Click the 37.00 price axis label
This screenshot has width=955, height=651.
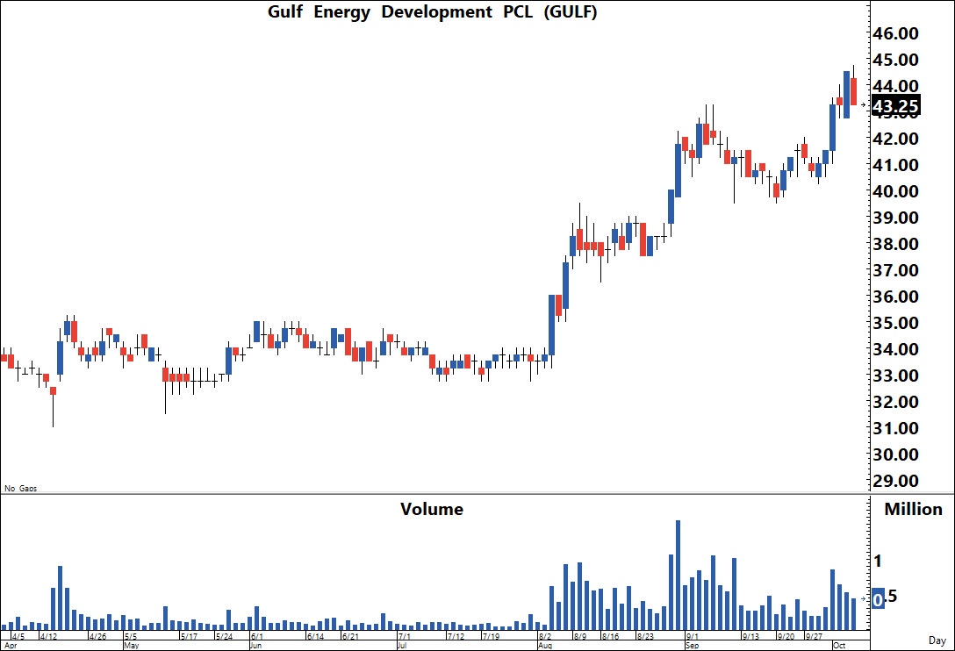(x=895, y=270)
